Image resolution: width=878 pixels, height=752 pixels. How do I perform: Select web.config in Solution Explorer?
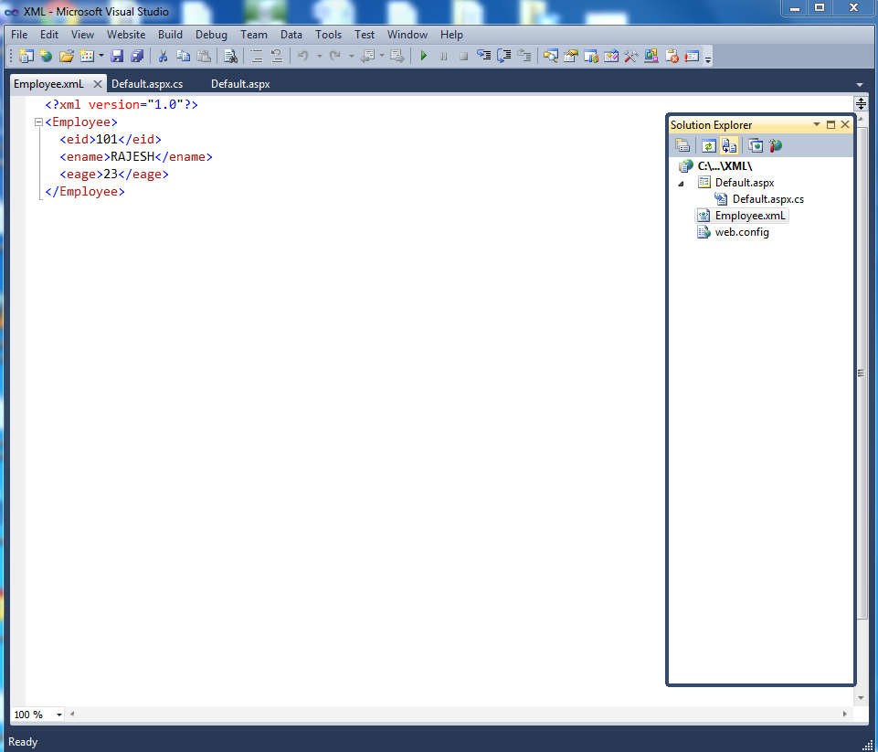click(742, 232)
